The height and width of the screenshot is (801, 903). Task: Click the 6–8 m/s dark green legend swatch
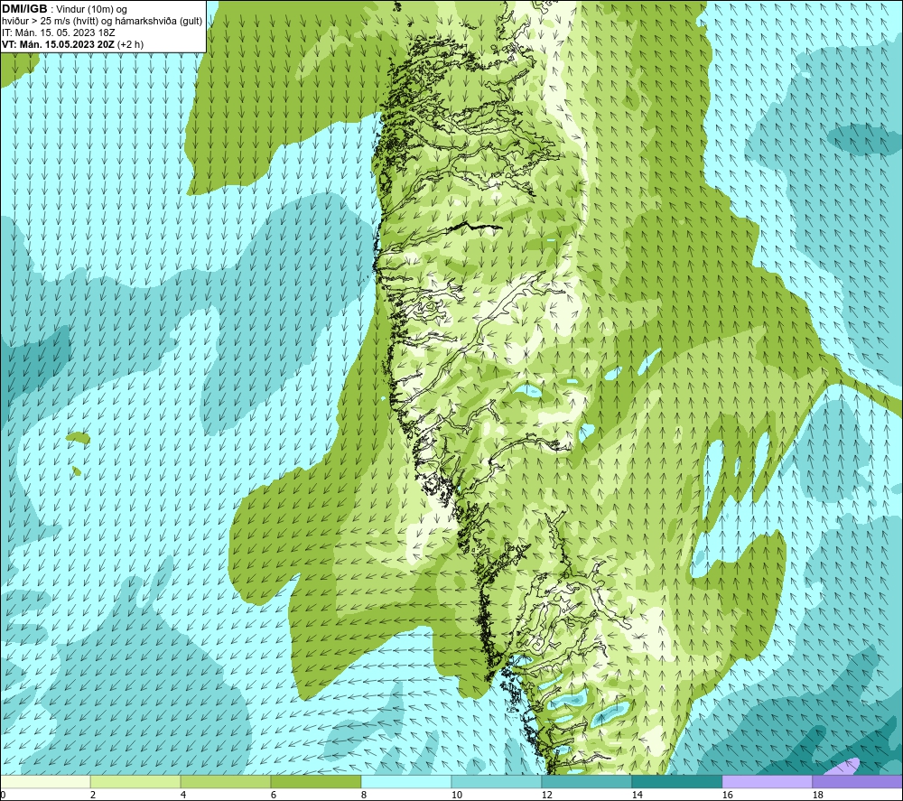[x=315, y=781]
